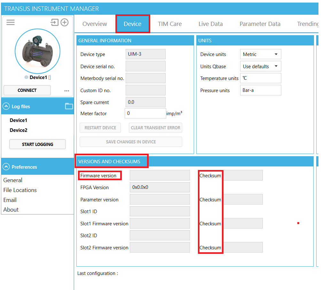Open General preferences
This screenshot has height=290, width=321.
(x=13, y=180)
